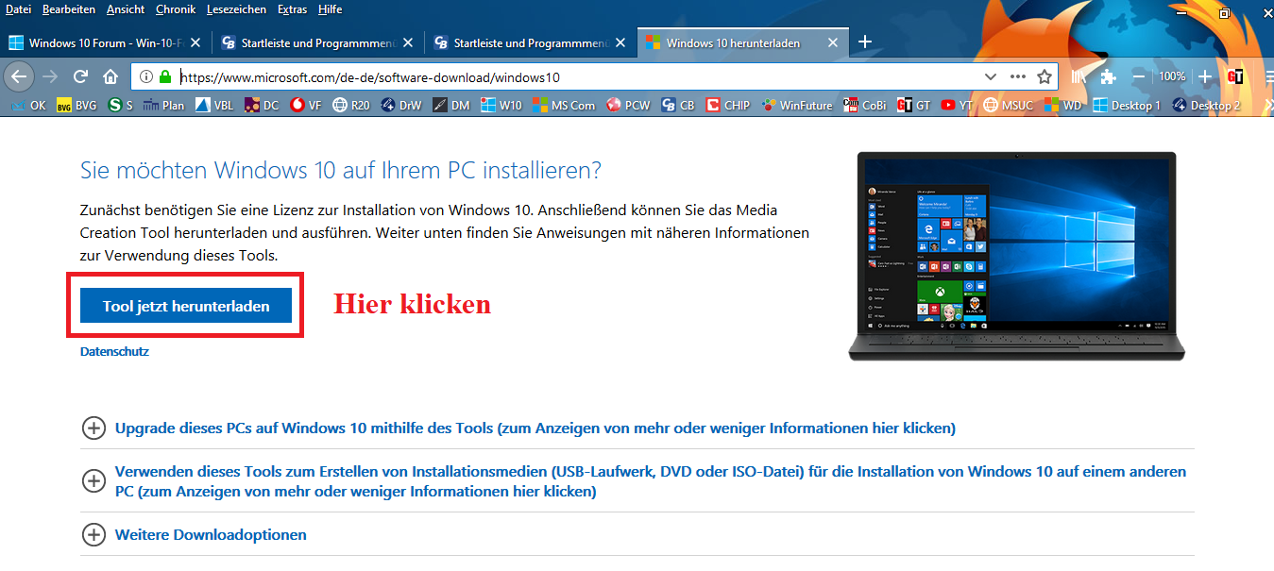The height and width of the screenshot is (571, 1274).
Task: Open a new tab with the plus button
Action: pyautogui.click(x=864, y=42)
